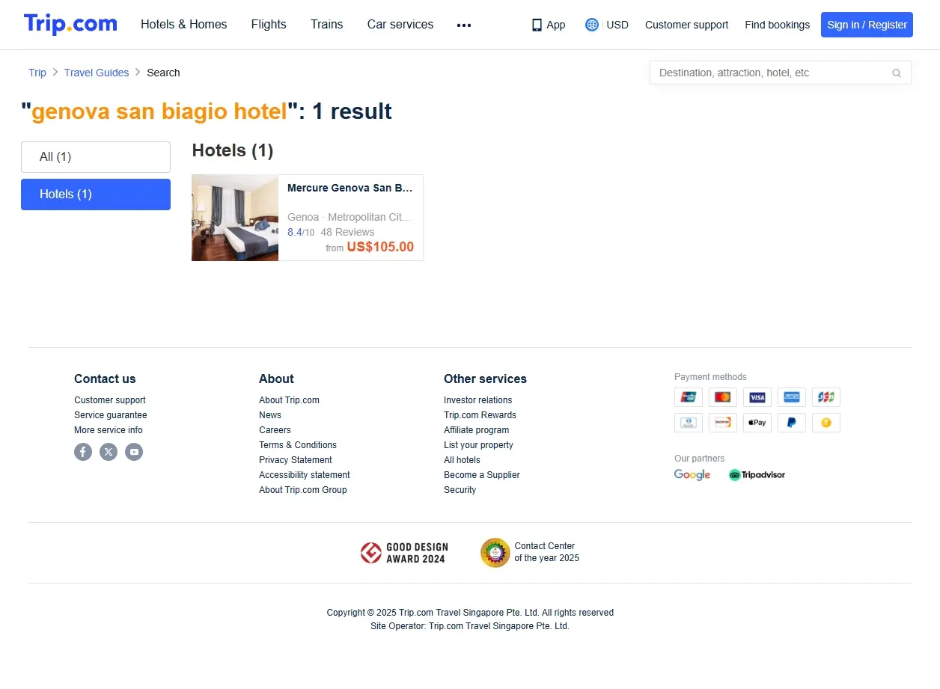Open About Trip.com link
Screen dimensions: 940x689
[289, 400]
